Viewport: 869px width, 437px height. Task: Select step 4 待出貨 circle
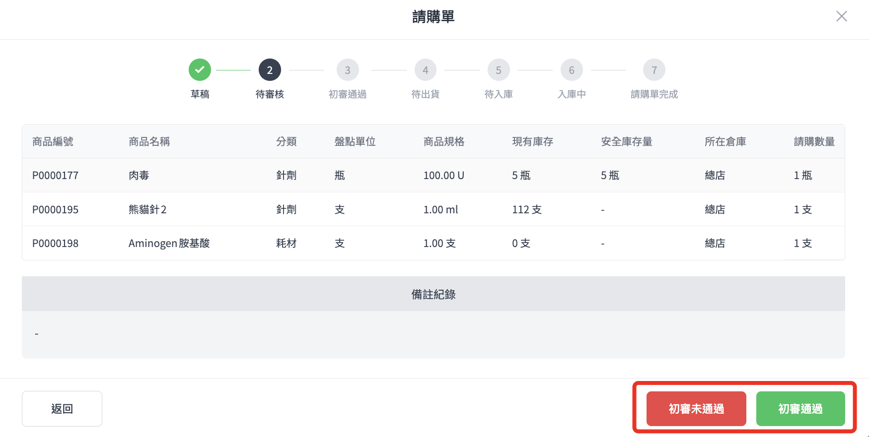point(426,70)
